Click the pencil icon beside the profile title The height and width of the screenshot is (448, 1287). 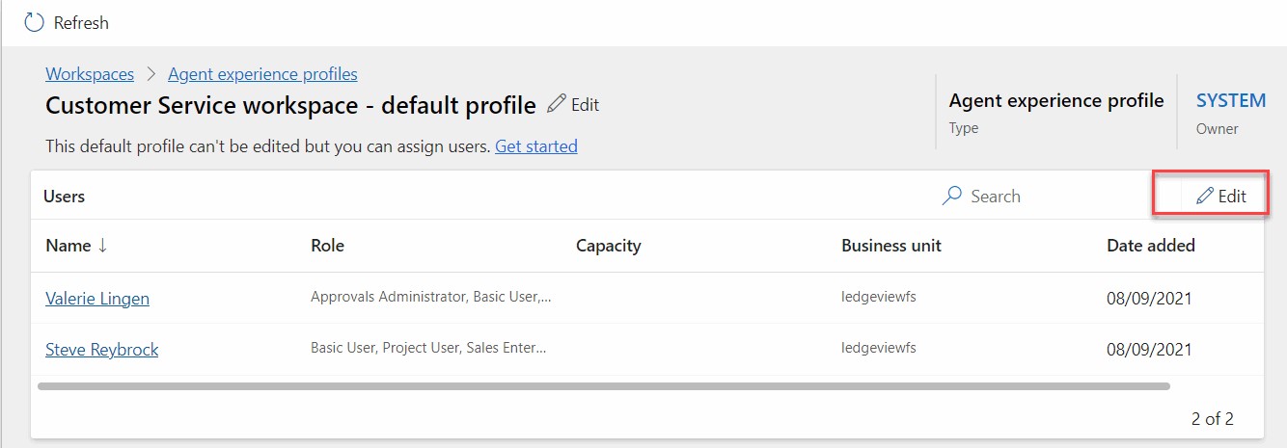(x=557, y=104)
